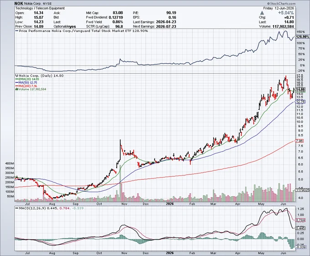This screenshot has width=310, height=256.
Task: Click the 400M volume axis label
Action: (10, 164)
